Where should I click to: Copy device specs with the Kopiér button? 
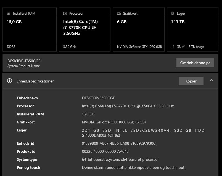coord(191,81)
